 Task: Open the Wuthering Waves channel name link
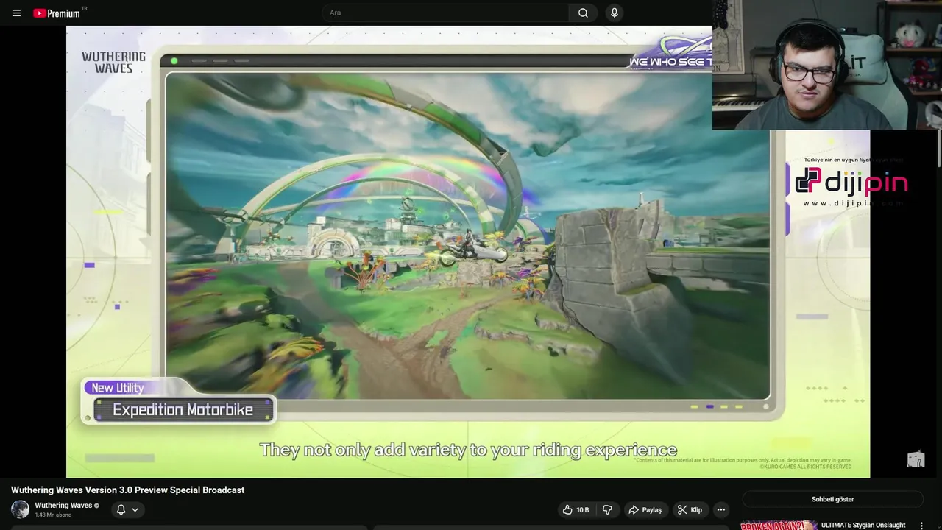pos(63,506)
